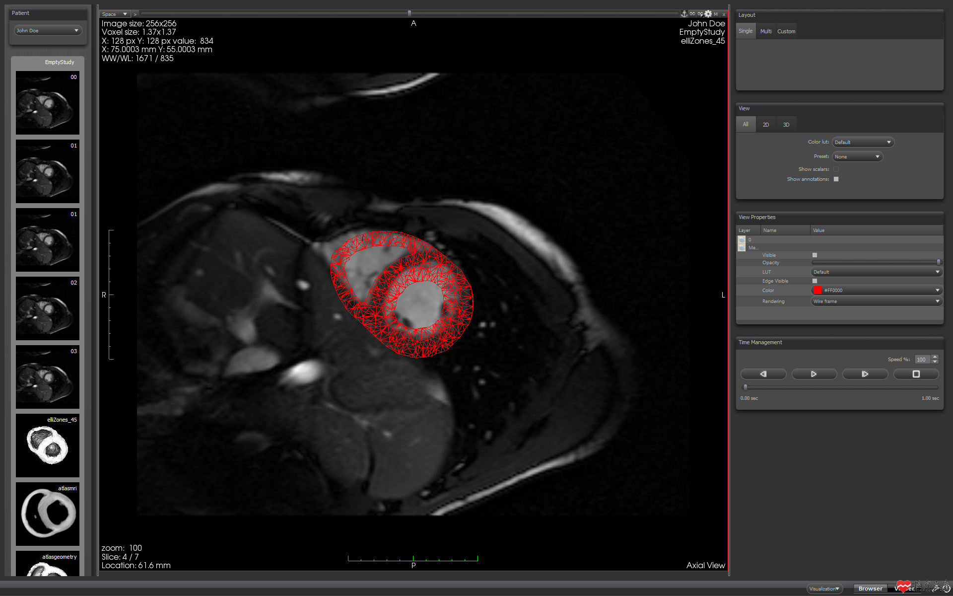Click the arrow button beside the Space dropdown

135,14
